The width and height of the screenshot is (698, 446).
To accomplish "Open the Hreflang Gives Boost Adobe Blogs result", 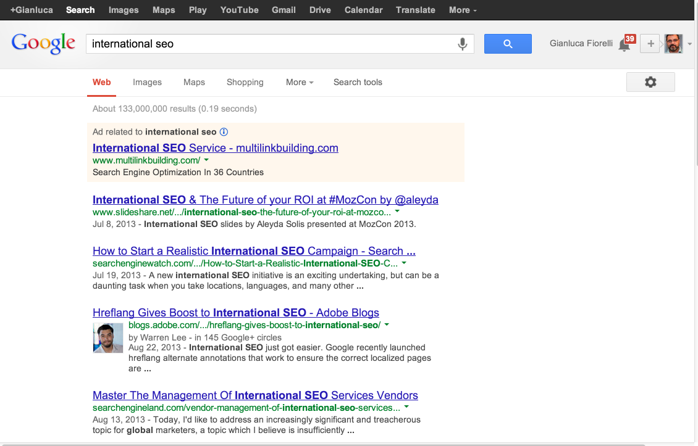I will coord(235,313).
